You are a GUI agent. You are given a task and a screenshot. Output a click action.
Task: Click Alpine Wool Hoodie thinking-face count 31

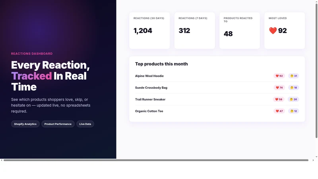click(x=293, y=76)
